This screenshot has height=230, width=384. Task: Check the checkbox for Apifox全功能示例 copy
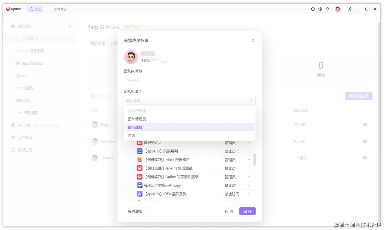tap(130, 185)
